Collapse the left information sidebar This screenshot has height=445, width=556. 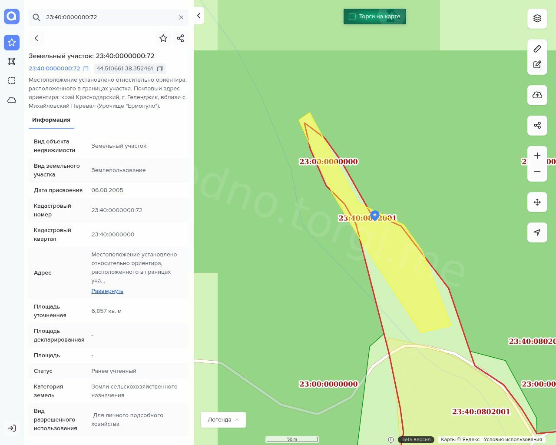tap(199, 16)
